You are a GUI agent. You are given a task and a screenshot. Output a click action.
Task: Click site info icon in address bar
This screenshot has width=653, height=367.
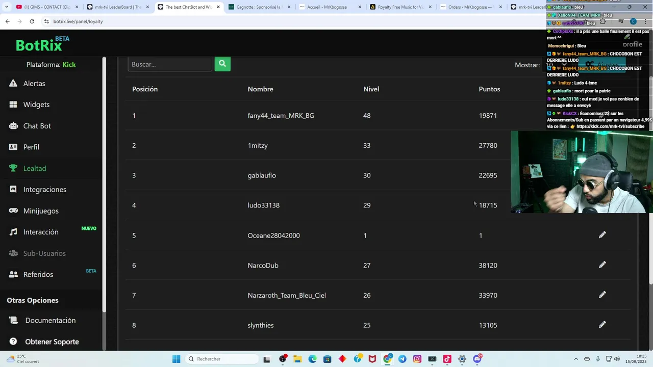click(46, 21)
